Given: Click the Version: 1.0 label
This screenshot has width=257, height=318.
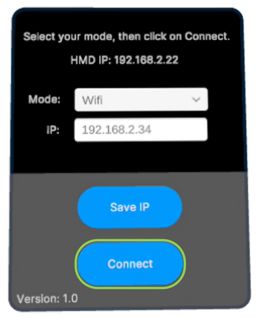Looking at the screenshot, I should pyautogui.click(x=47, y=298).
